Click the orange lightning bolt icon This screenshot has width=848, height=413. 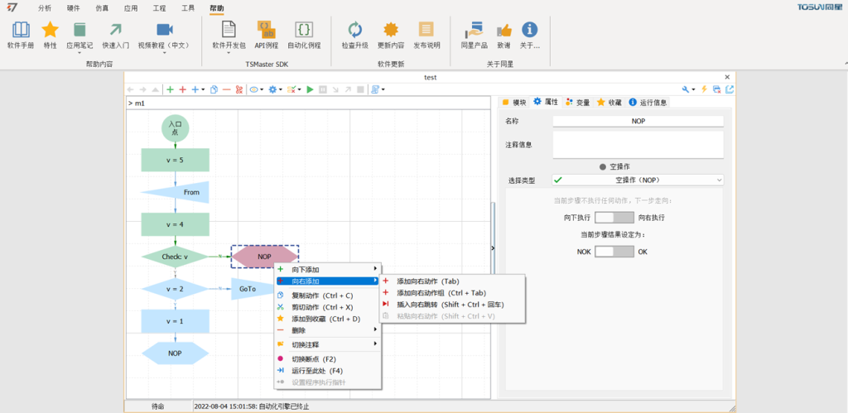tap(704, 89)
